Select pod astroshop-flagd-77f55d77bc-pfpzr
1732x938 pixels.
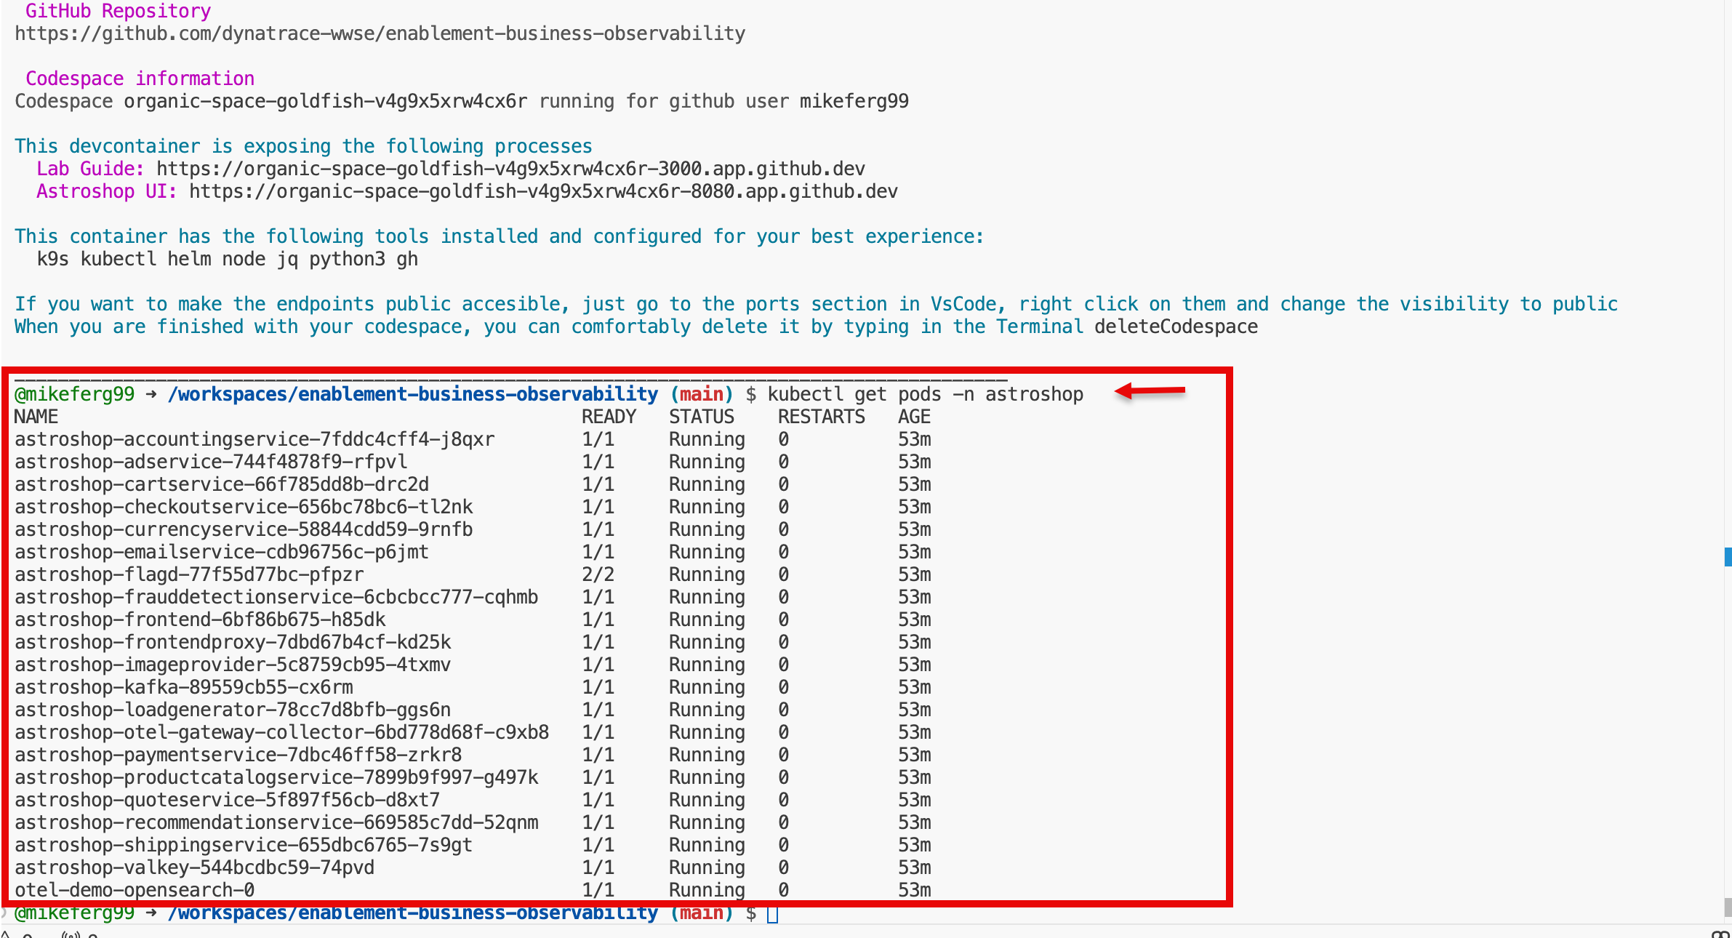click(189, 574)
